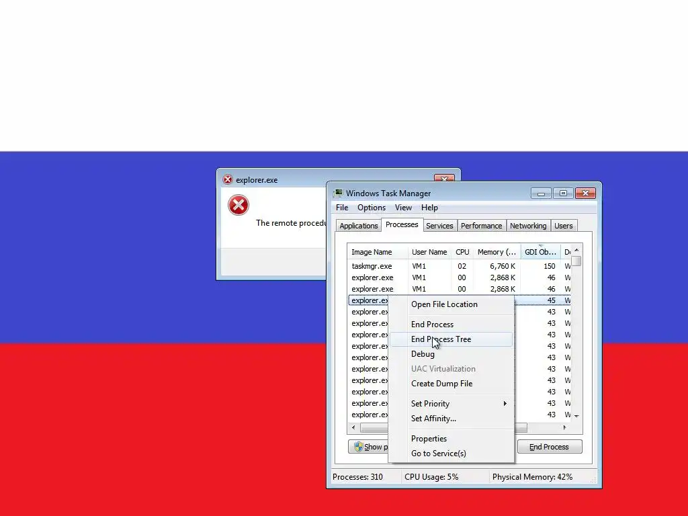
Task: Choose End Process in the context menu
Action: point(451,325)
